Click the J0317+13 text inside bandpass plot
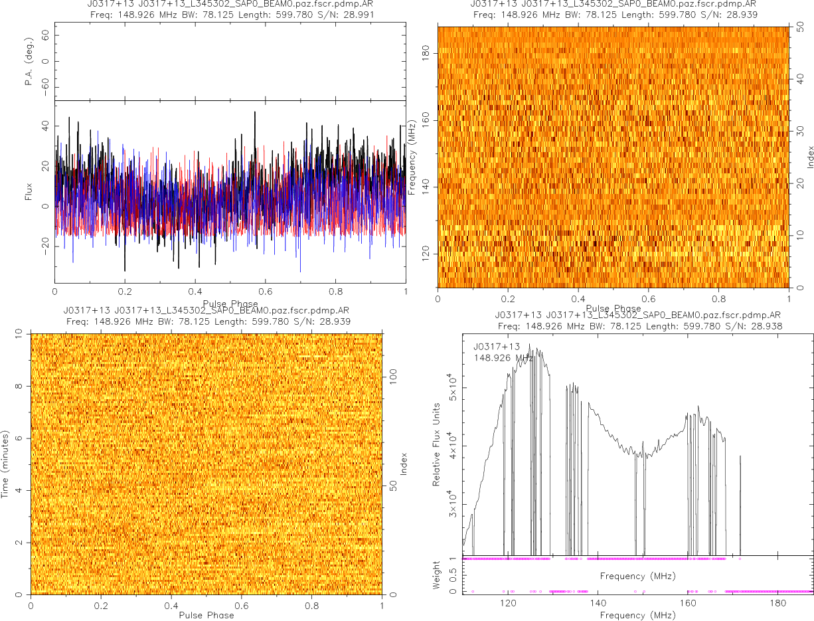Viewport: 814px width, 621px height. [497, 347]
